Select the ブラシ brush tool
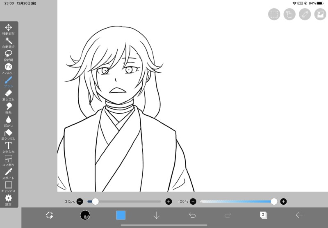Image resolution: width=328 pixels, height=228 pixels. 8,82
